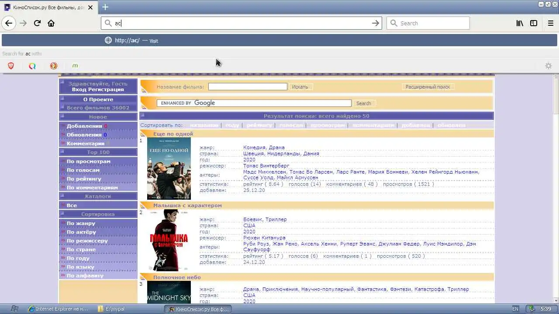This screenshot has height=314, width=559.
Task: Sort catalog По актёру
Action: [81, 232]
